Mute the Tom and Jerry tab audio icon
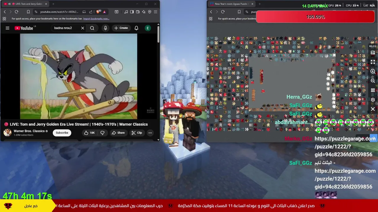 (x=9, y=4)
